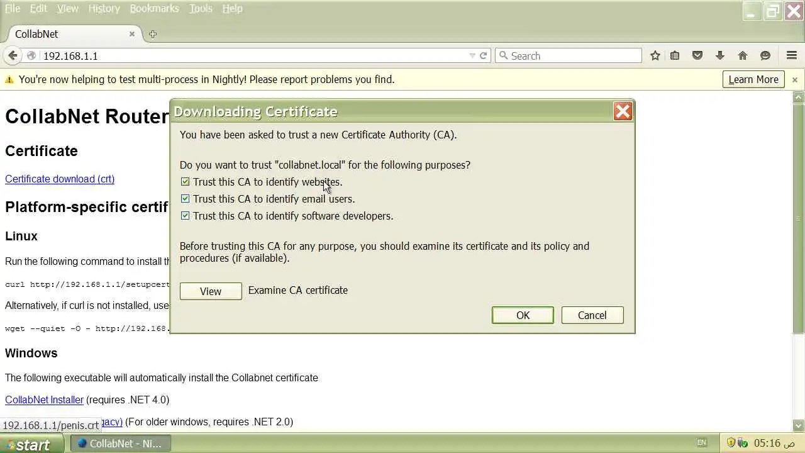The image size is (805, 453).
Task: Close the CollabNet tab
Action: pyautogui.click(x=132, y=34)
